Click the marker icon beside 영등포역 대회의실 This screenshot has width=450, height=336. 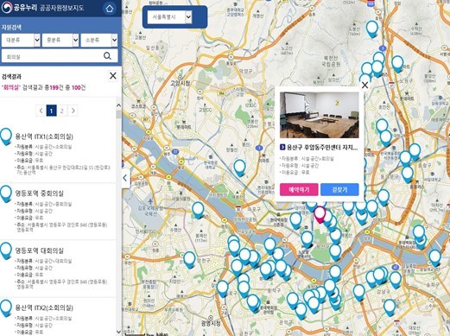pyautogui.click(x=6, y=250)
